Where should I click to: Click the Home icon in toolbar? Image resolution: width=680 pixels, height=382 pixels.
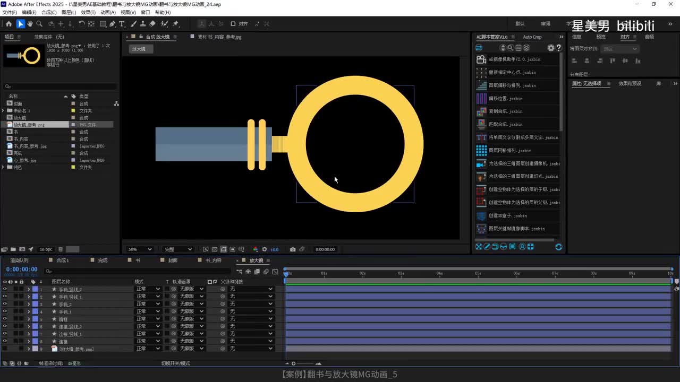(x=8, y=24)
